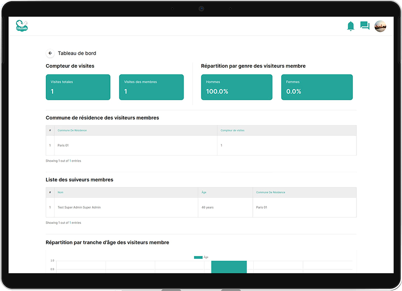Click the Compteur de visites heading
The width and height of the screenshot is (402, 291).
(70, 66)
